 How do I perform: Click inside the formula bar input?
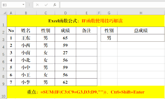click(x=112, y=5)
